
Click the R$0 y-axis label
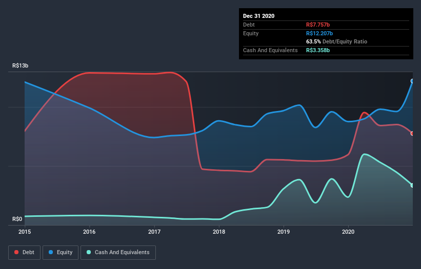coord(17,219)
